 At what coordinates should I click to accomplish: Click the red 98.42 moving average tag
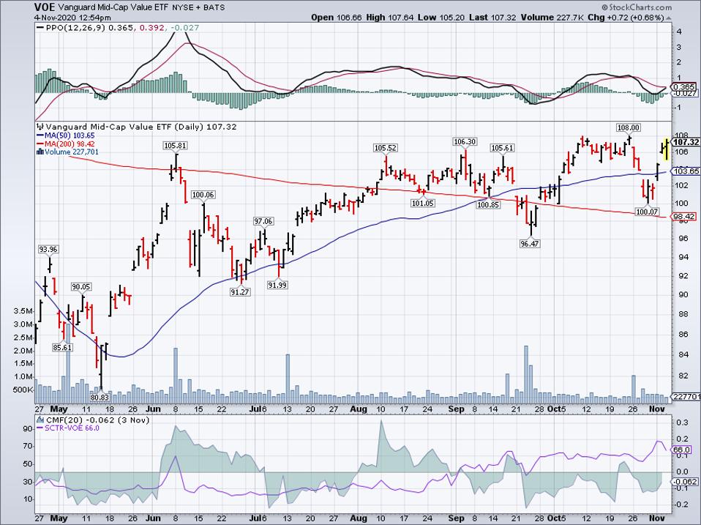tap(686, 217)
